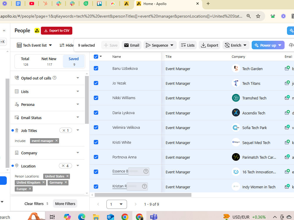Image resolution: width=294 pixels, height=220 pixels.
Task: Open the page number dropdown
Action: [x=117, y=204]
